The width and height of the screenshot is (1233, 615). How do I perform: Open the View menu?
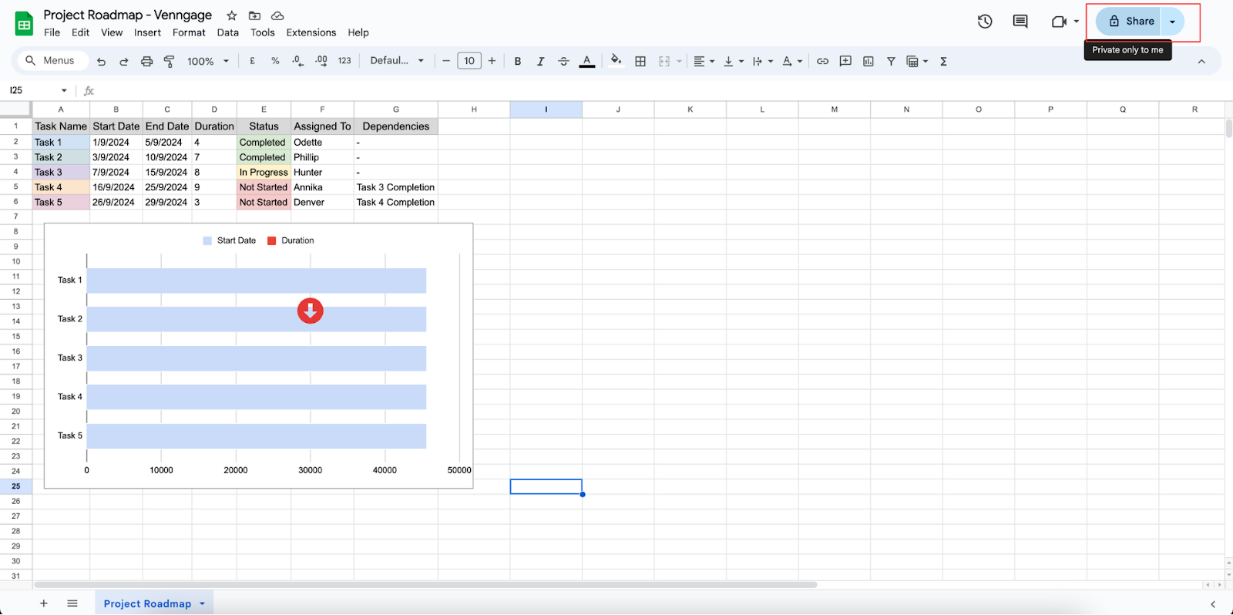tap(112, 32)
